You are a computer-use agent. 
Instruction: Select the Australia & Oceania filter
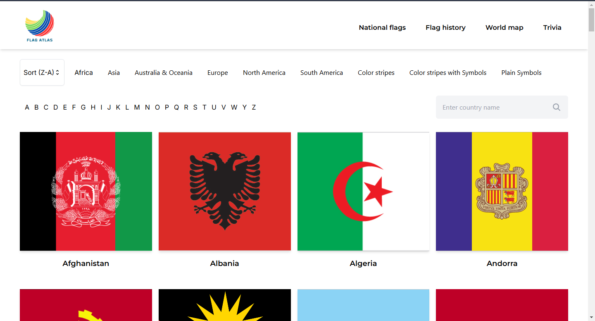(164, 72)
